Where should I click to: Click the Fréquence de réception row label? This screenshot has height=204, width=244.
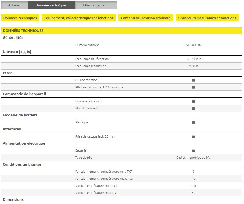(92, 59)
